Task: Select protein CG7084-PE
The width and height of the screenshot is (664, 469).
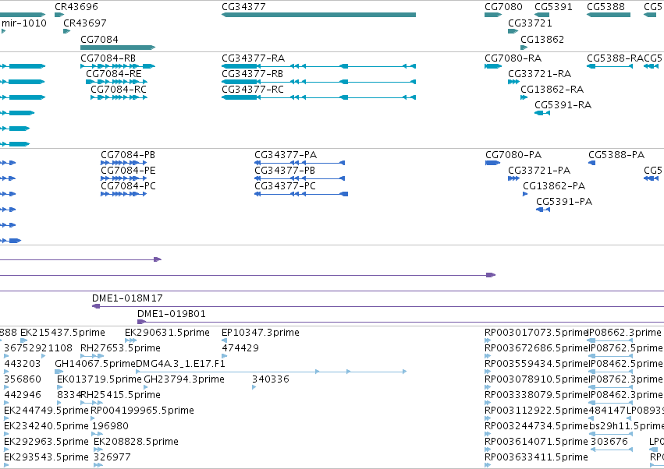Action: tap(128, 171)
